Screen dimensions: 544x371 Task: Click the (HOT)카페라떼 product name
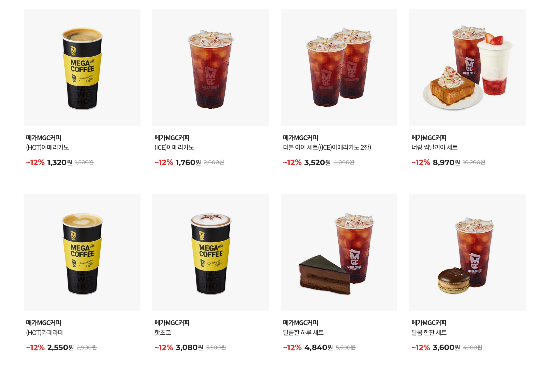(45, 332)
